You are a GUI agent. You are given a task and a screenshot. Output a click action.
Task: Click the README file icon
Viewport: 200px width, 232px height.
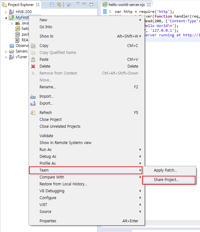[17, 40]
